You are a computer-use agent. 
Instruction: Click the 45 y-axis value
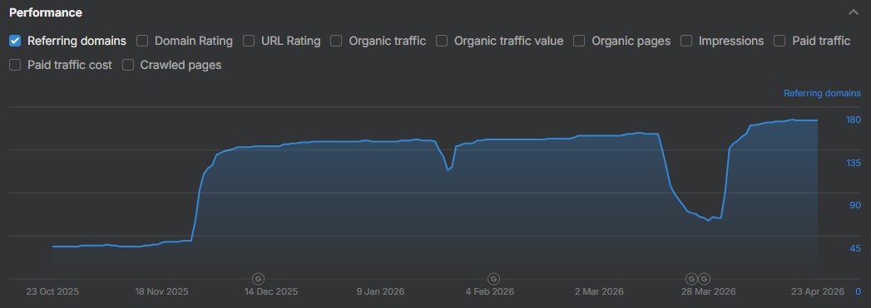tap(855, 248)
